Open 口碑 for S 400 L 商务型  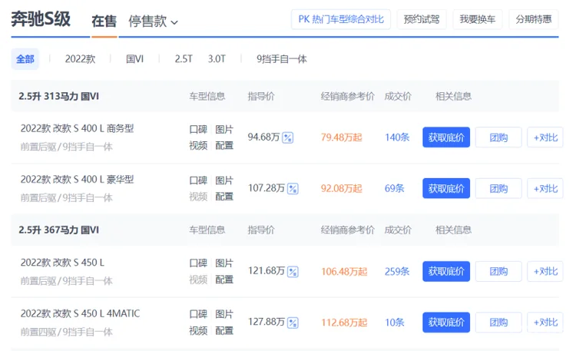(x=198, y=129)
